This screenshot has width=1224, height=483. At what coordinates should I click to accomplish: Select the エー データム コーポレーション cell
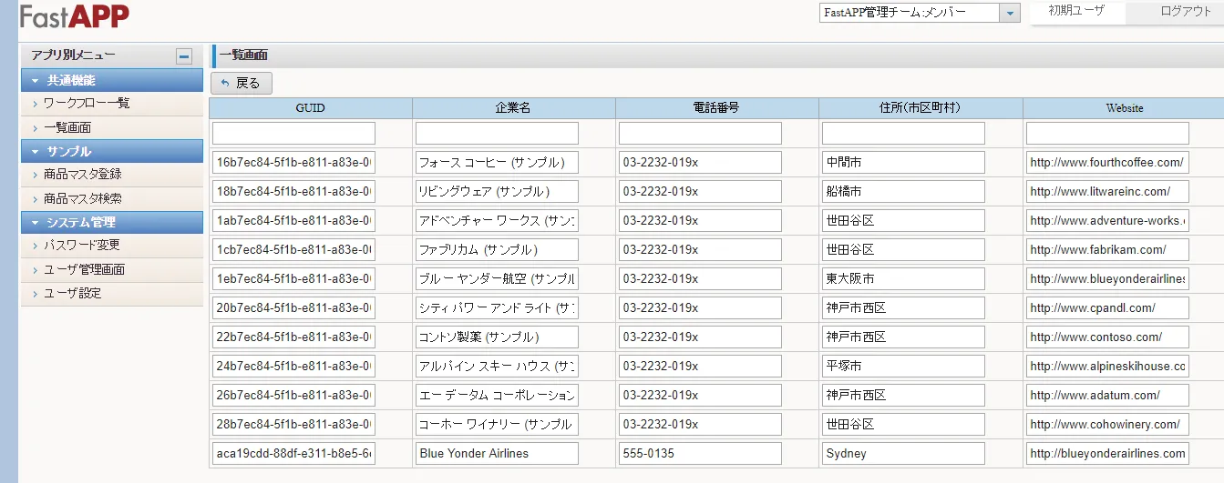(497, 396)
